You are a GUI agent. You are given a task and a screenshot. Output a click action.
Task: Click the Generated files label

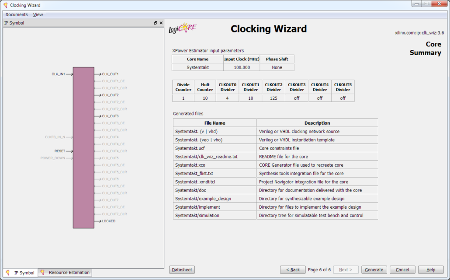click(188, 114)
